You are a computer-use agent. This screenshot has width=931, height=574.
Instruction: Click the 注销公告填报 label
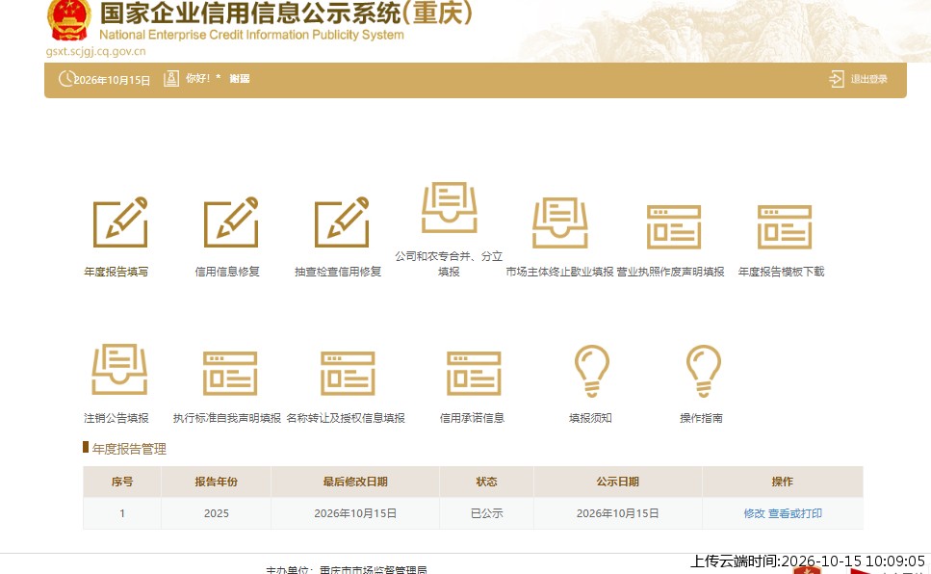pyautogui.click(x=116, y=418)
